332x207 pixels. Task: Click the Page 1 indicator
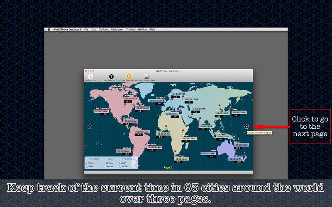click(168, 168)
